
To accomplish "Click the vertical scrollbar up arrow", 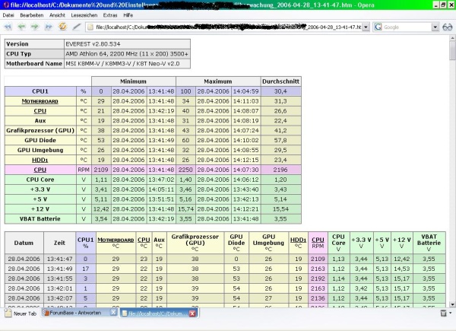I will [452, 38].
